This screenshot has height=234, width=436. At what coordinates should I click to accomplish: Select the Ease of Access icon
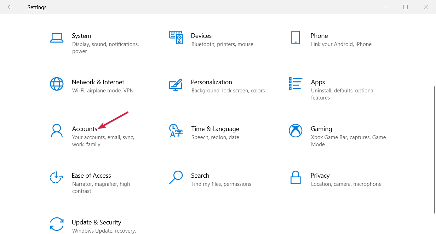pyautogui.click(x=57, y=177)
